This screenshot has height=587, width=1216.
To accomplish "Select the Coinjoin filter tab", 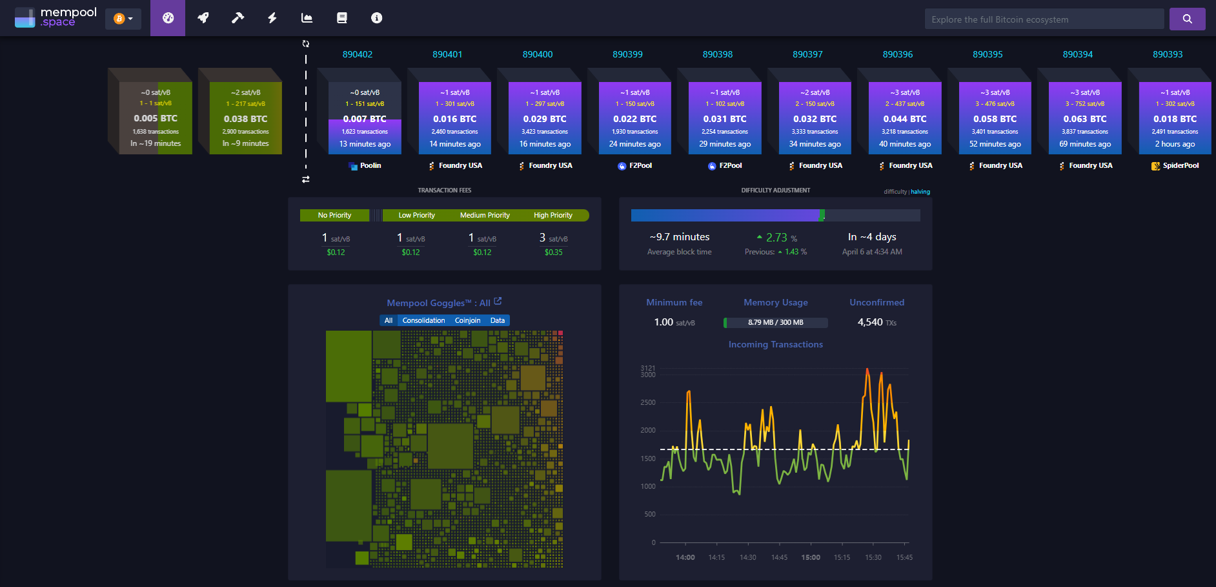I will tap(467, 320).
